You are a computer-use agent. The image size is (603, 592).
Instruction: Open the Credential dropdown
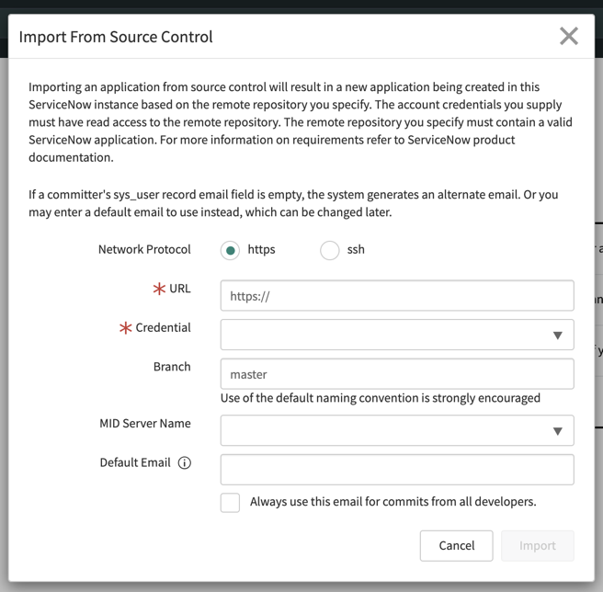[x=397, y=335]
